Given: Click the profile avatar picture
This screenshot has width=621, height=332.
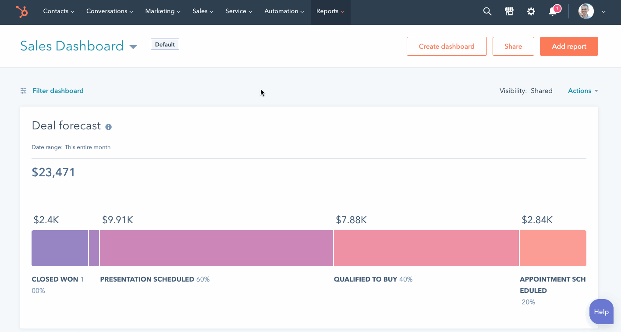Looking at the screenshot, I should tap(586, 11).
